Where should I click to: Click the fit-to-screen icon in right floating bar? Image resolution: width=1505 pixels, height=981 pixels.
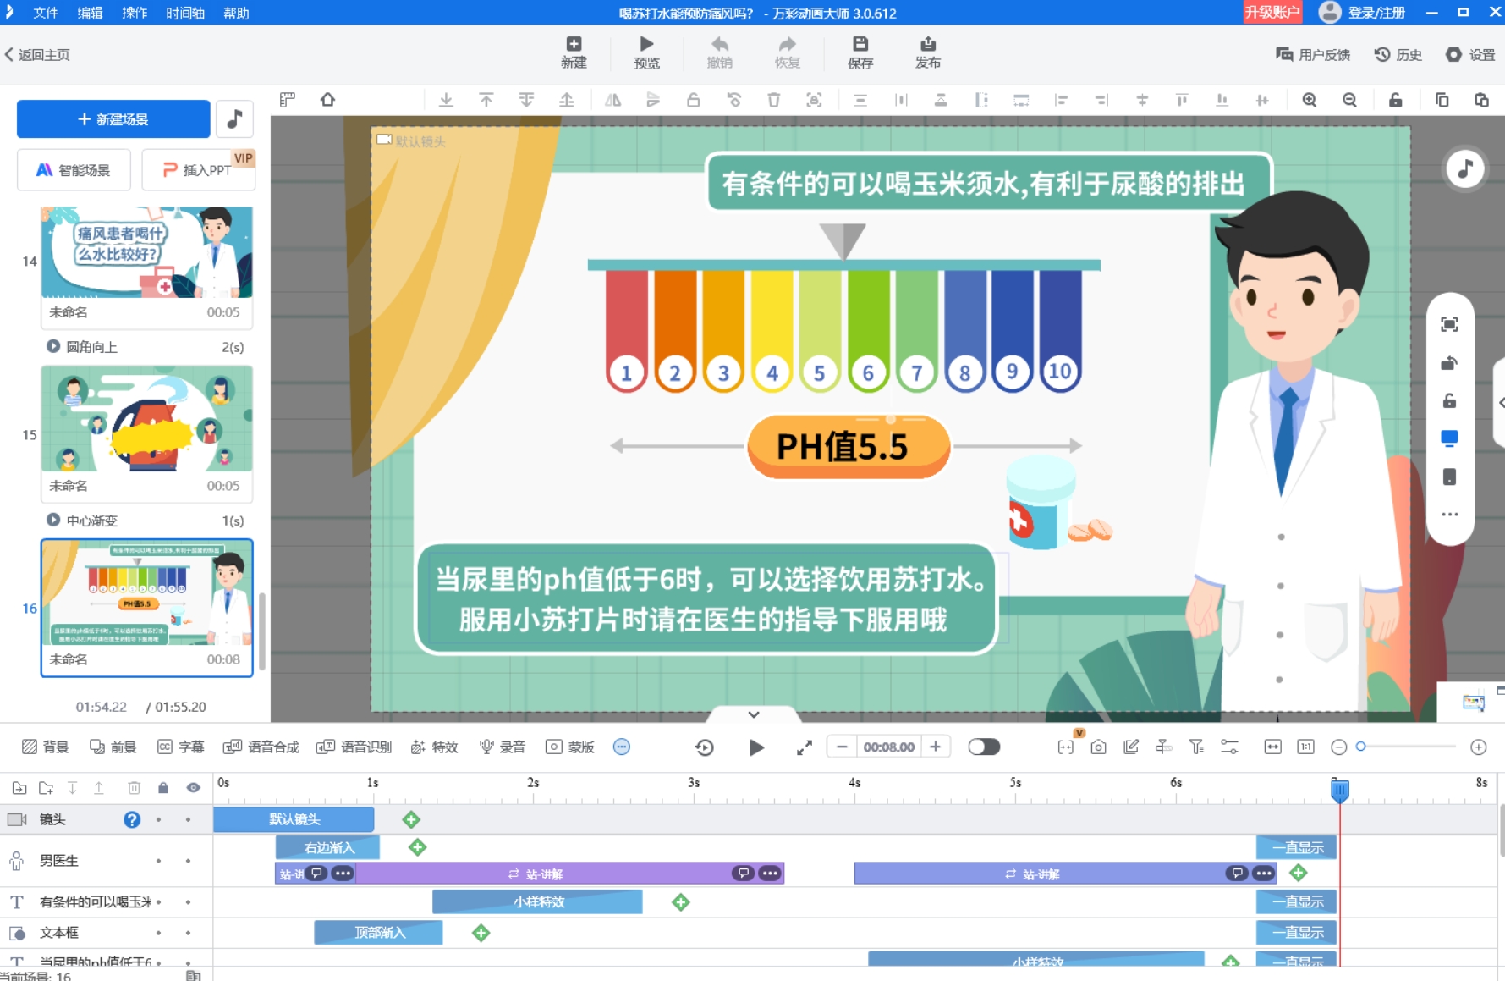[x=1449, y=324]
